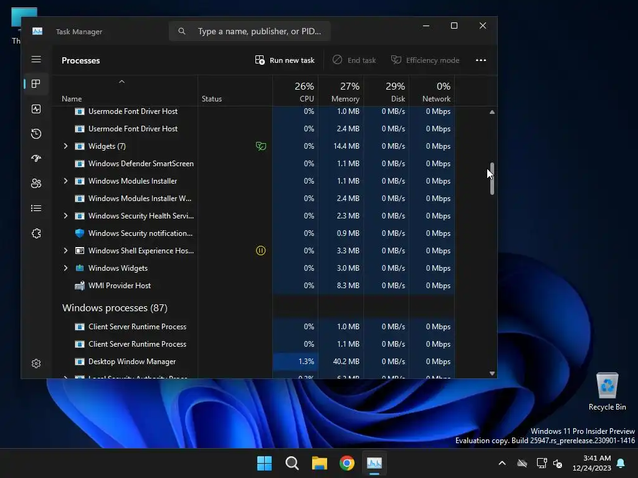Viewport: 638px width, 478px height.
Task: Select the Recycle Bin desktop icon
Action: (607, 391)
